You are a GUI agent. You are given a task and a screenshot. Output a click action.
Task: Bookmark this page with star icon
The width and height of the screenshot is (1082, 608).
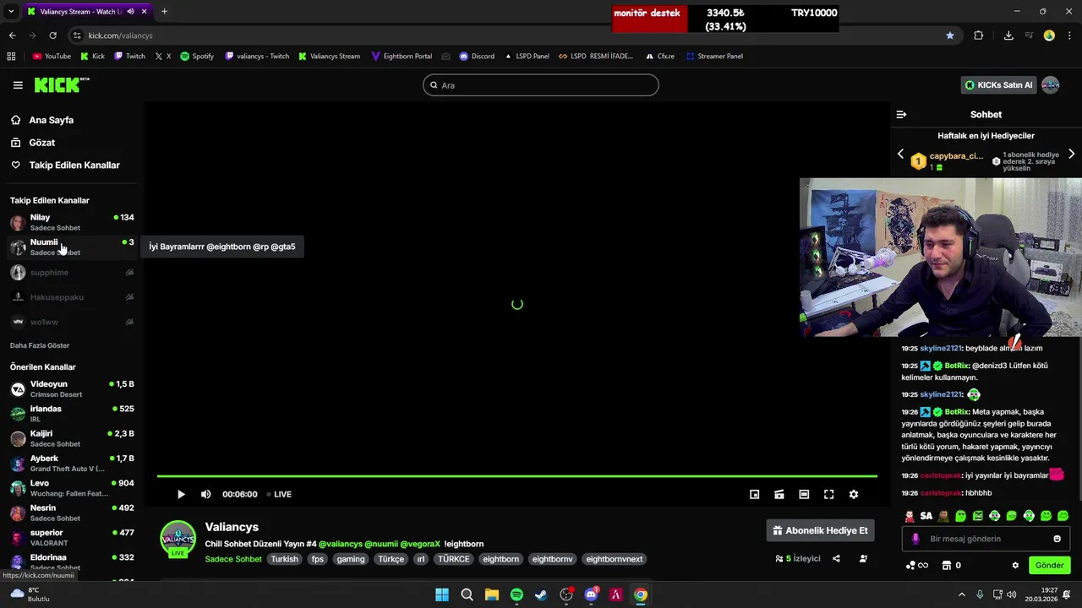[x=950, y=35]
